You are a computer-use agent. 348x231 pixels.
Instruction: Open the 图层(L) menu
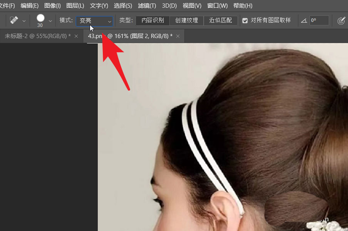[75, 6]
